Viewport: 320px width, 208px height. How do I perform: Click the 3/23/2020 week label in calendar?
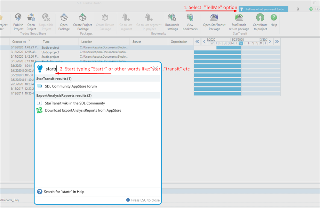click(237, 40)
